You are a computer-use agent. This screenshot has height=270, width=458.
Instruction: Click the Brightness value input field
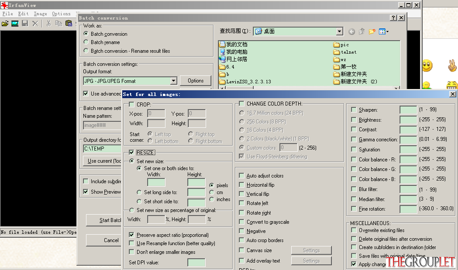tap(408, 120)
